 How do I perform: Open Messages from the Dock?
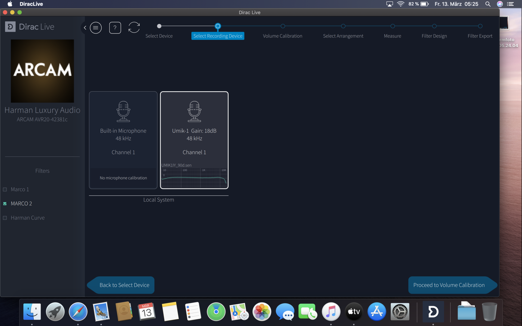pos(285,312)
